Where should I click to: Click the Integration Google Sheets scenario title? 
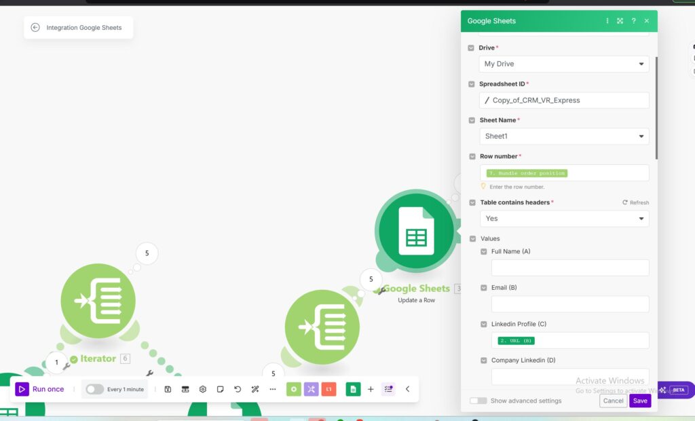(x=83, y=28)
